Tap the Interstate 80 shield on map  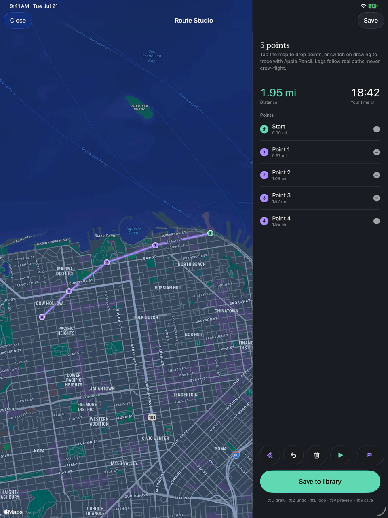[236, 455]
